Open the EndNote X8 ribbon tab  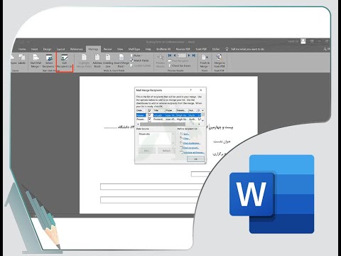coord(163,49)
